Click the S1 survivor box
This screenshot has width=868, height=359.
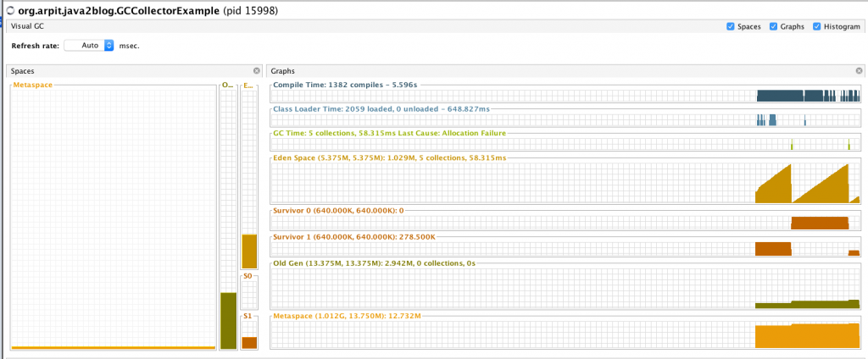click(x=249, y=332)
